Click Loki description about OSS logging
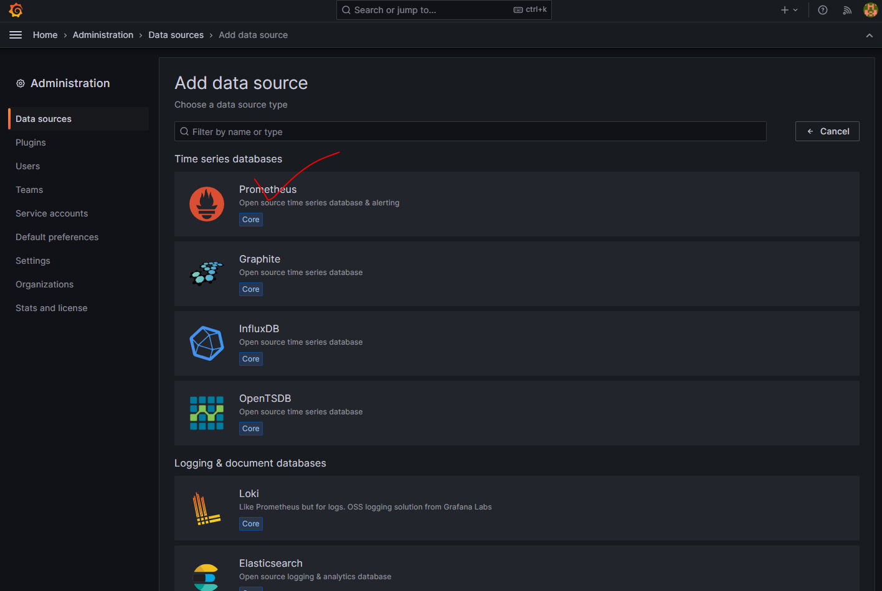882x591 pixels. point(366,507)
